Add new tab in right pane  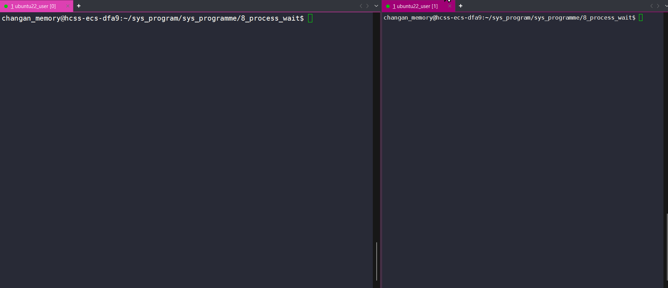[461, 6]
